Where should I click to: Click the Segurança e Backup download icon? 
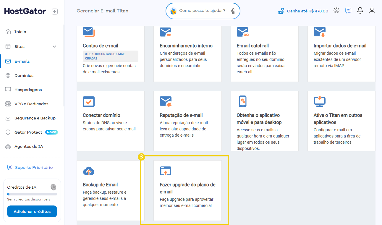8,118
